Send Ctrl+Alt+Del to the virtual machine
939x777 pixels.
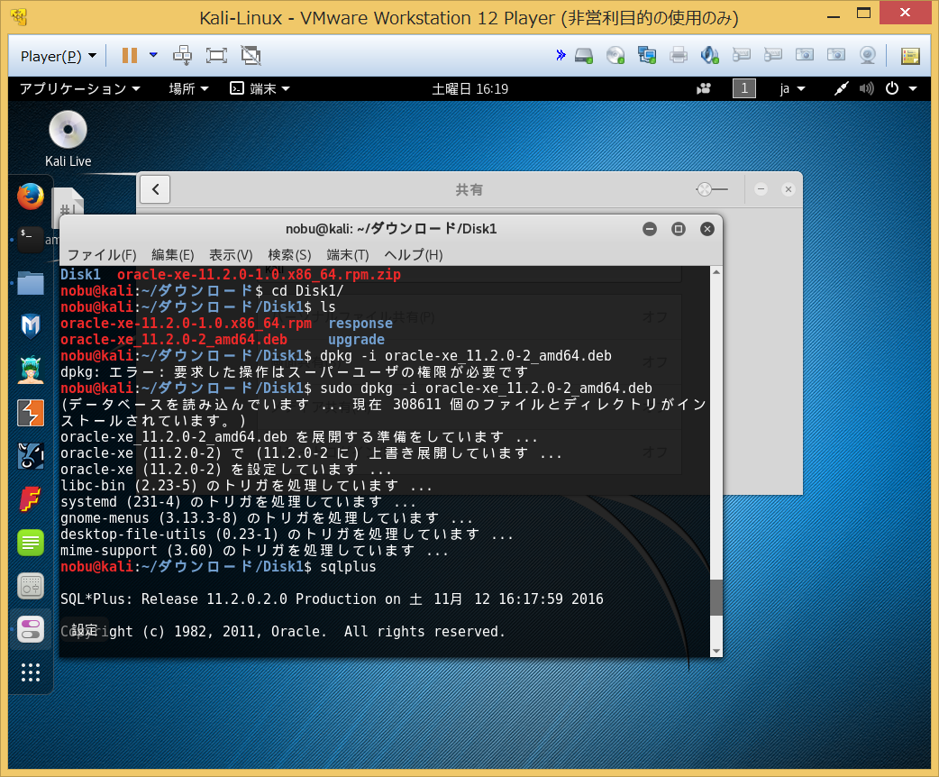[x=182, y=56]
